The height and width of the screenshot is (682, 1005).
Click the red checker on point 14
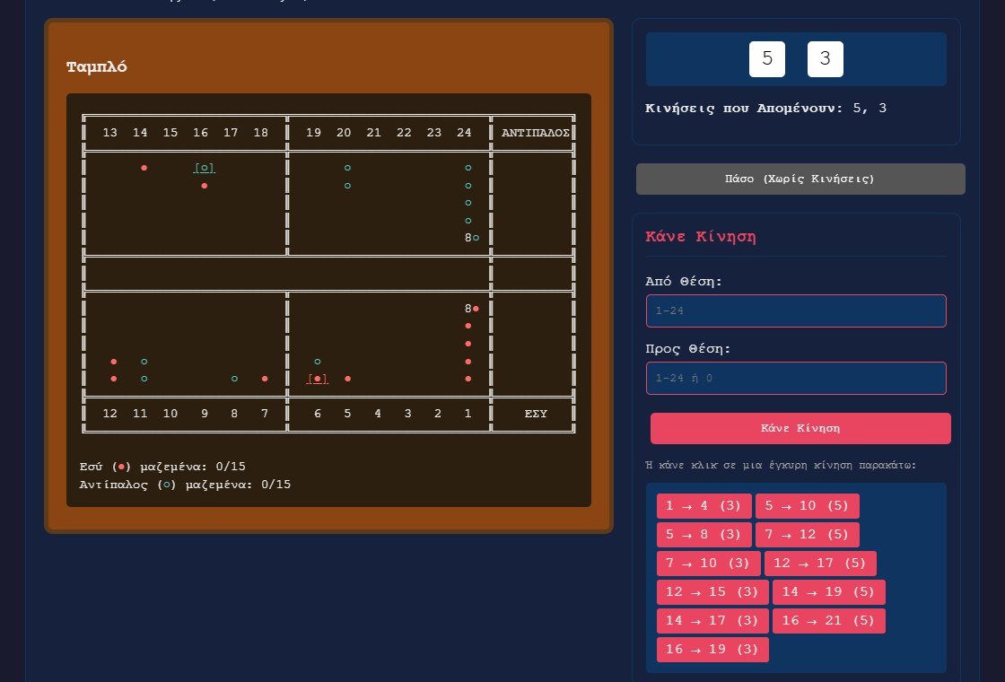(144, 168)
